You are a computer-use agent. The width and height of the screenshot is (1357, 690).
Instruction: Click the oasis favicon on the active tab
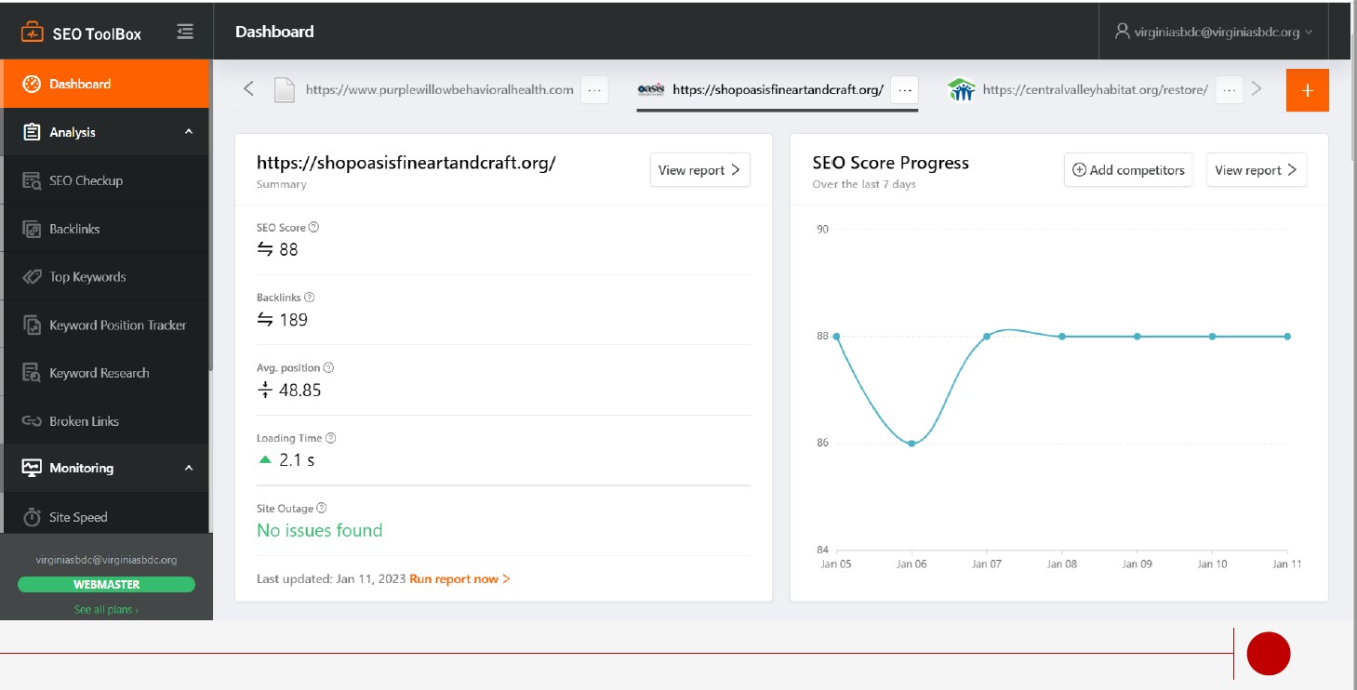(x=651, y=90)
